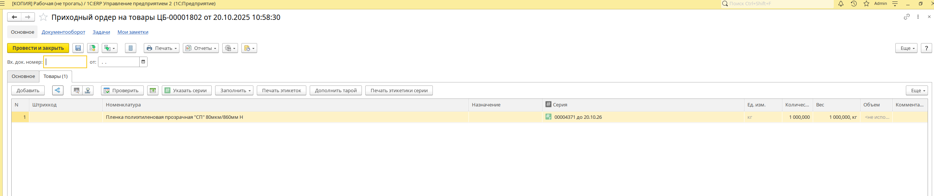Click the barcode scanner icon in the goods toolbar
The width and height of the screenshot is (934, 196).
(x=77, y=90)
